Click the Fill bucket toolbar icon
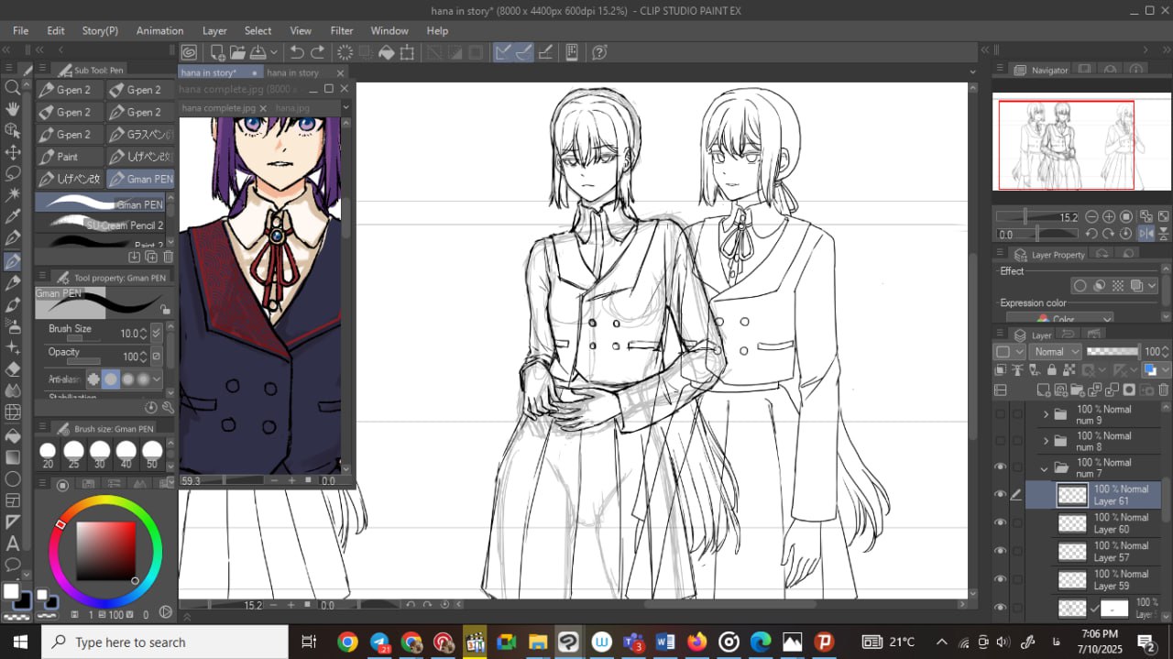1173x659 pixels. [x=387, y=53]
